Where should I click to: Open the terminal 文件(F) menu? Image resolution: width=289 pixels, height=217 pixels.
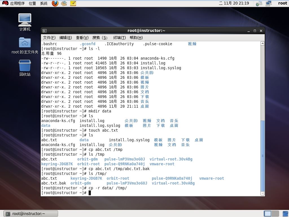click(49, 38)
